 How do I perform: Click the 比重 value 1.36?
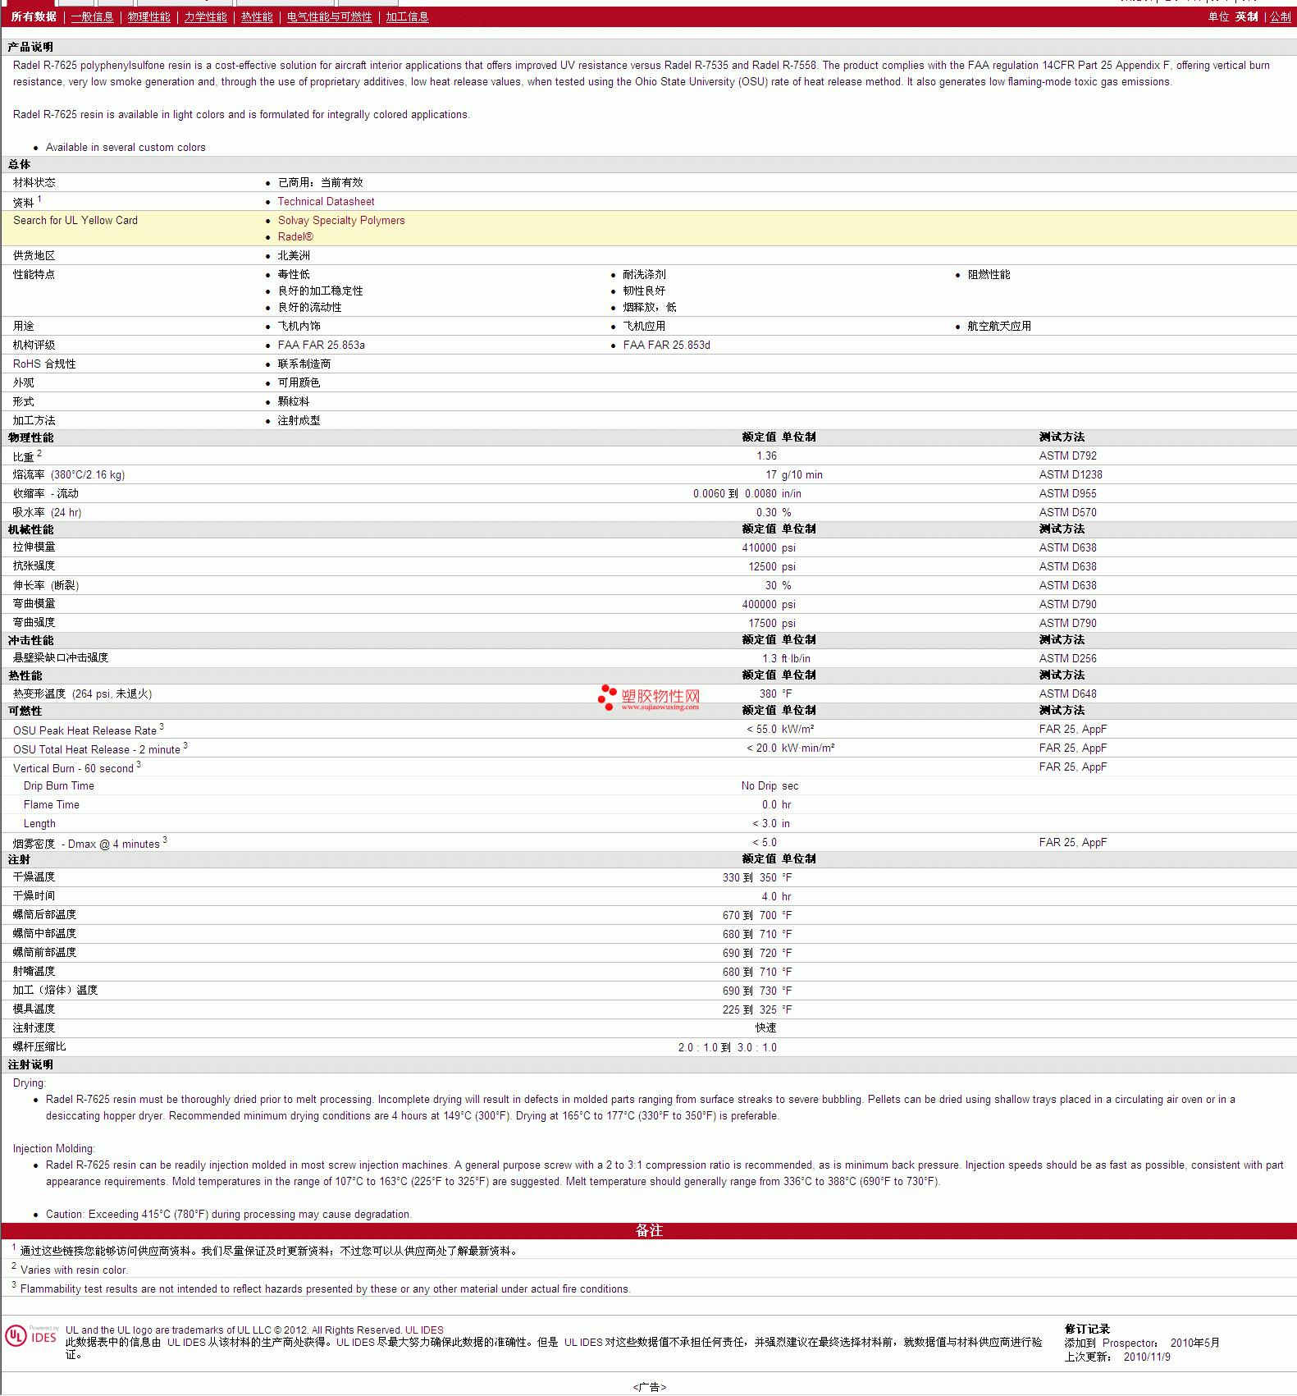click(x=766, y=455)
